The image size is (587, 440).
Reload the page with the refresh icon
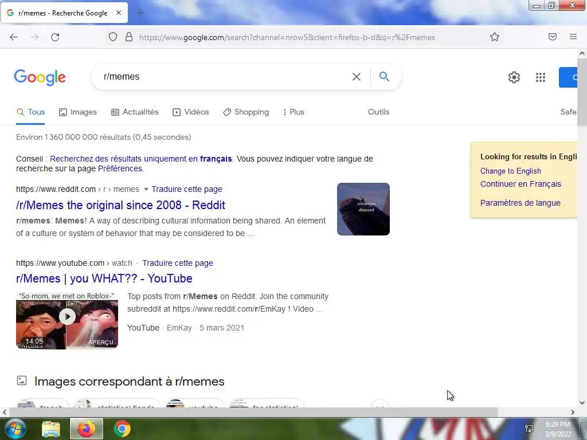[55, 37]
